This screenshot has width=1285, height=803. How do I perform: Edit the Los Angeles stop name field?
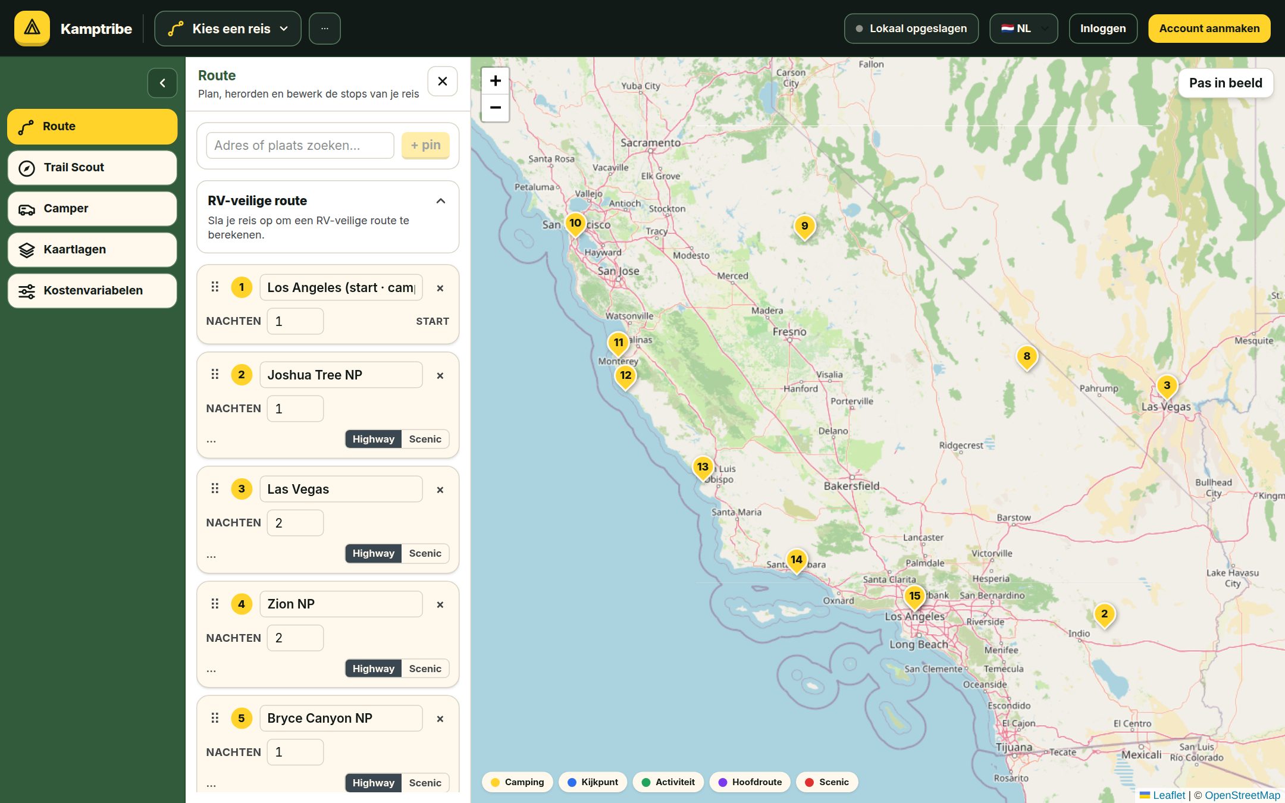[341, 288]
